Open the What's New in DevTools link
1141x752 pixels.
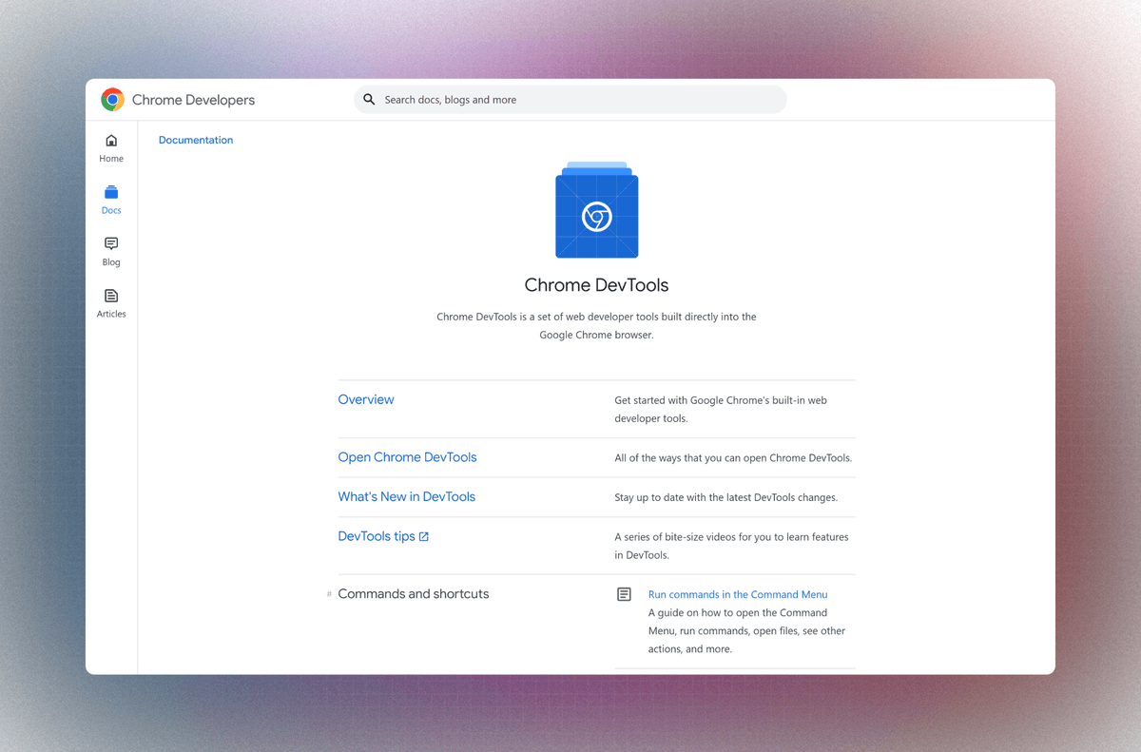coord(406,496)
